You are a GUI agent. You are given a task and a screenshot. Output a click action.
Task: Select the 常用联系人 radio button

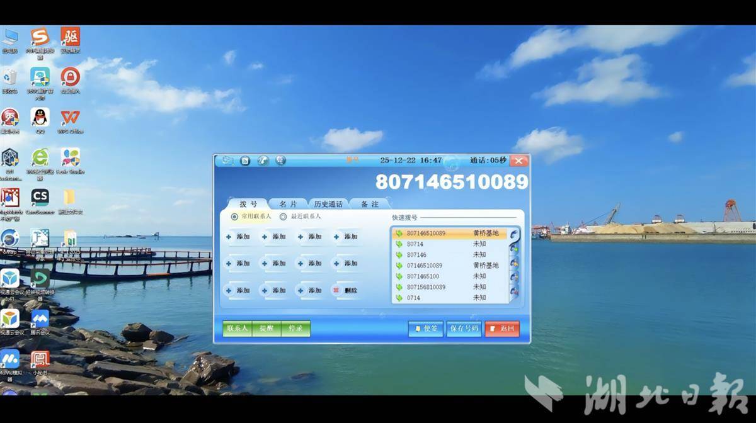click(235, 217)
